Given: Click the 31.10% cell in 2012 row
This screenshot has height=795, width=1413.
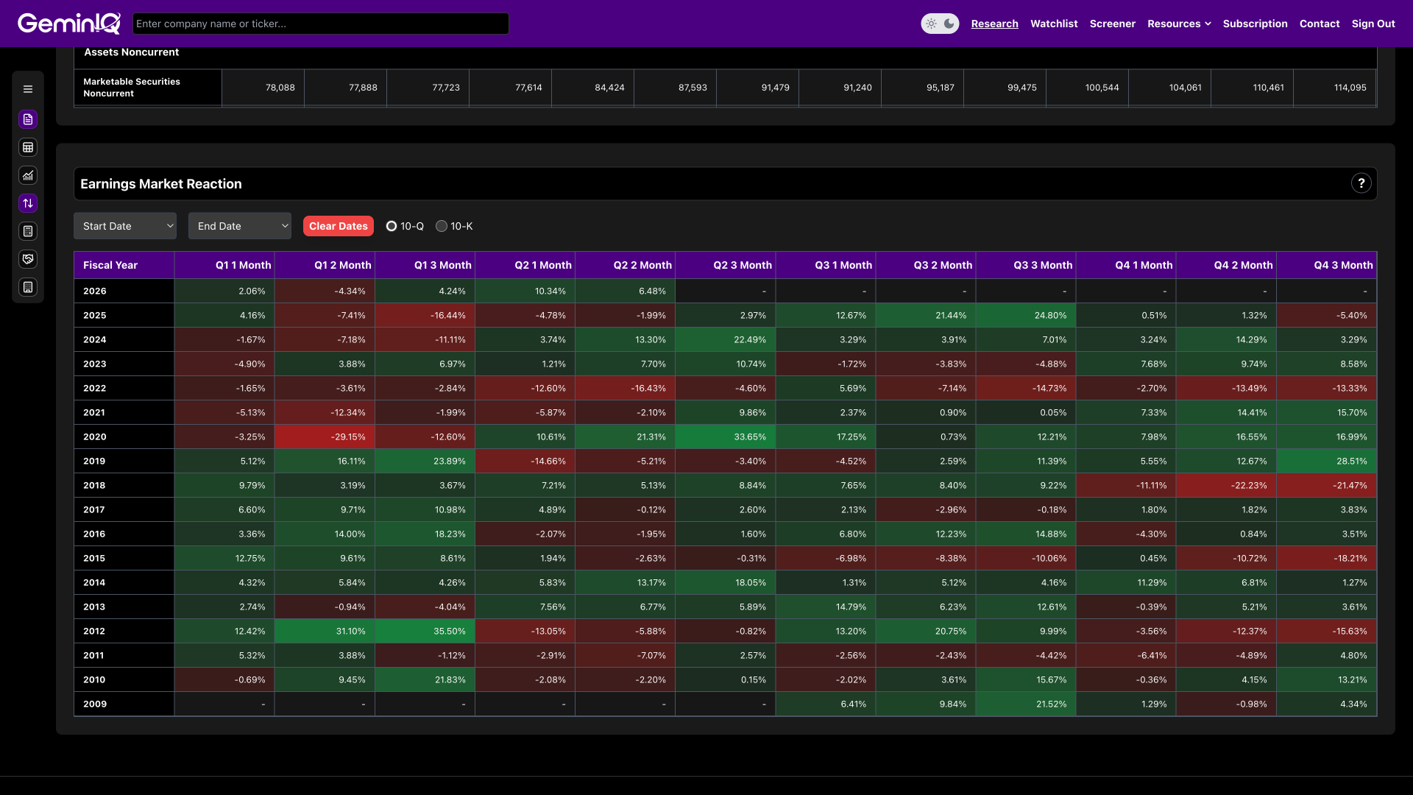Looking at the screenshot, I should coord(325,631).
